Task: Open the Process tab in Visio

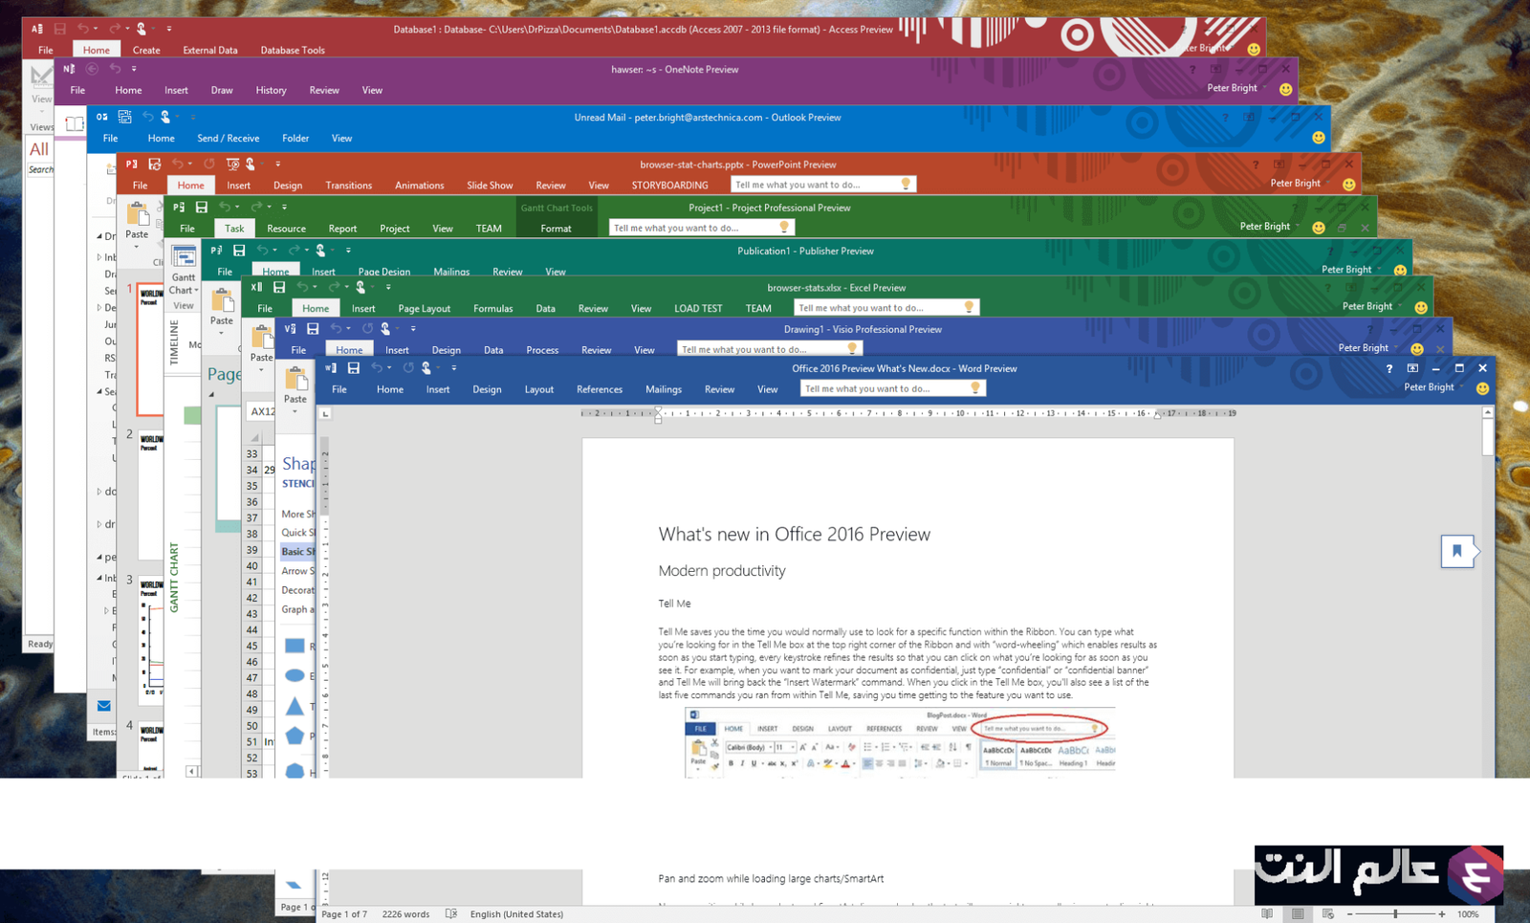Action: 542,350
